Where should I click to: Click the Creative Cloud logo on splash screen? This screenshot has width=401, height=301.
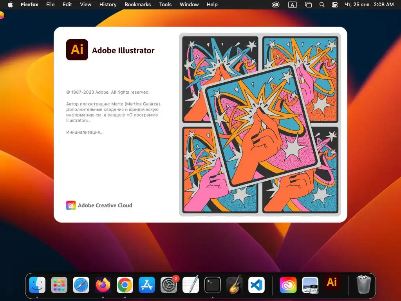click(x=71, y=205)
